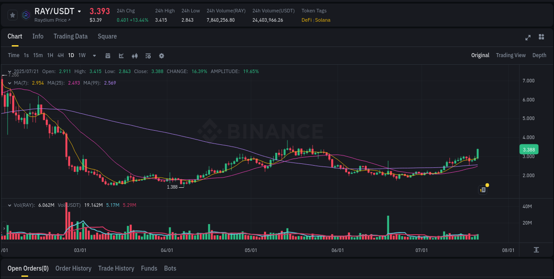Open the Order History tab
The image size is (554, 279).
coord(73,268)
